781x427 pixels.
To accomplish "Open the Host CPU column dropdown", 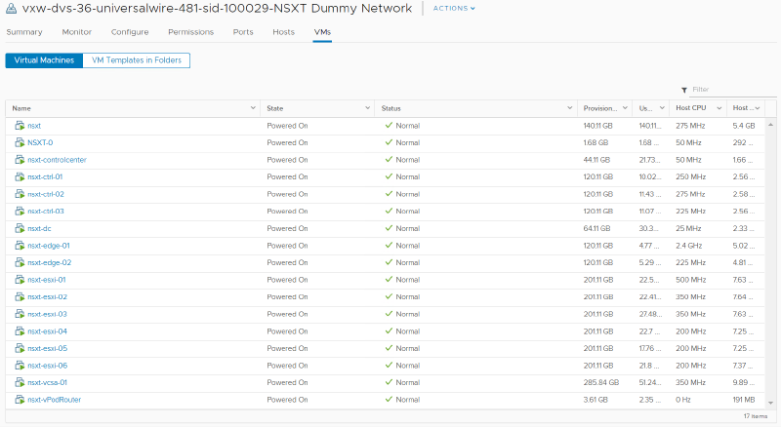I will [719, 108].
